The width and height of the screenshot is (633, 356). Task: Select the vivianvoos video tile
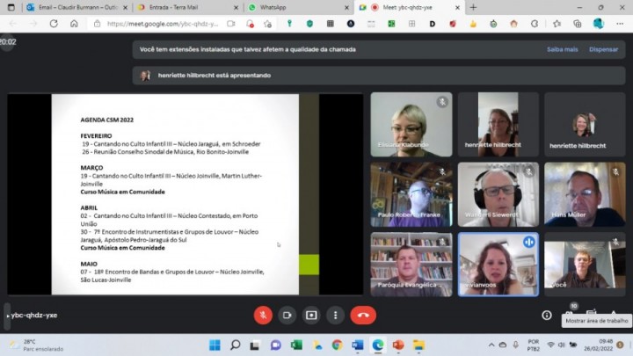click(x=498, y=265)
